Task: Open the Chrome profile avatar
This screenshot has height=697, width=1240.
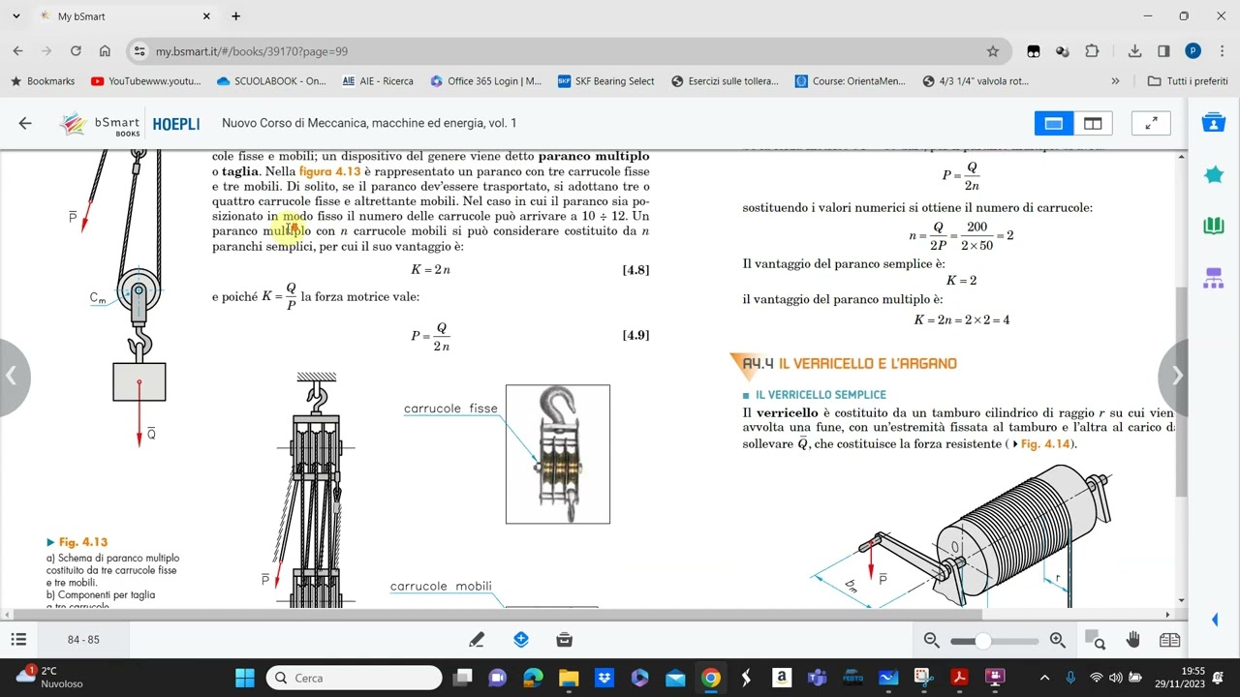Action: pyautogui.click(x=1193, y=51)
